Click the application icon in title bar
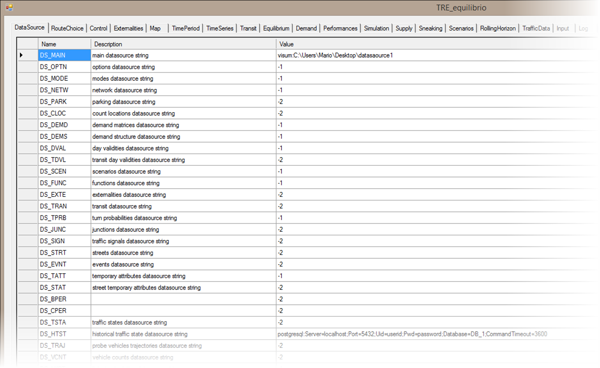The height and width of the screenshot is (368, 600). click(9, 7)
